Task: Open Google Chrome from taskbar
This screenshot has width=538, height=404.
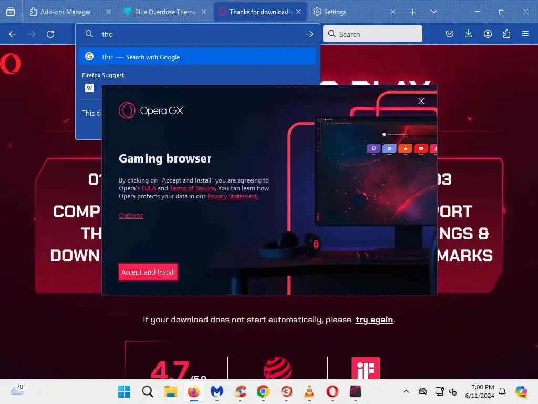Action: click(263, 391)
